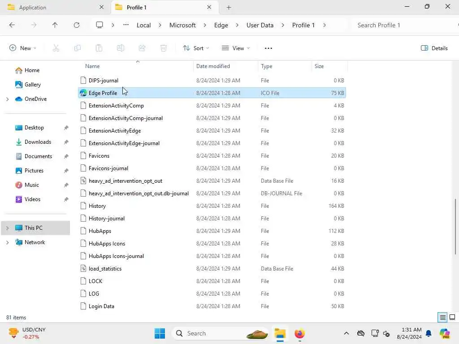459x344 pixels.
Task: Switch to the details list view layout
Action: click(x=442, y=318)
